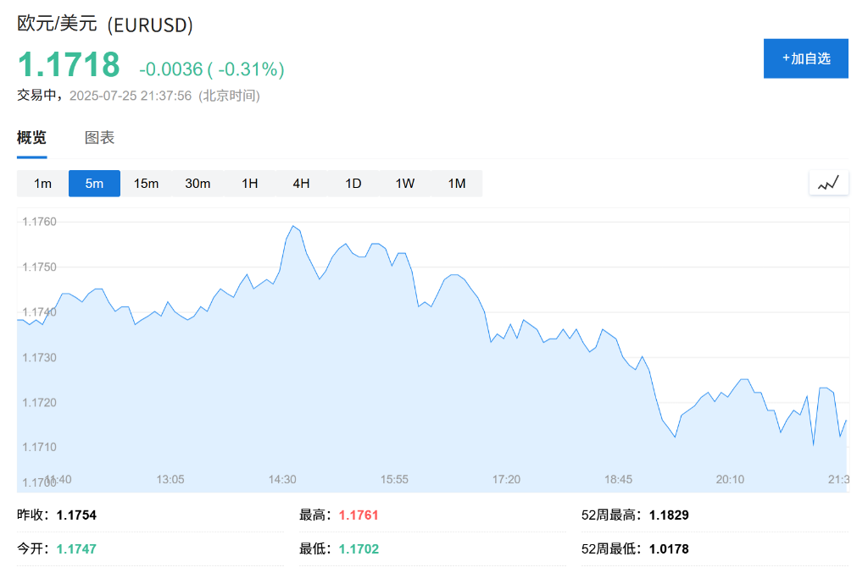
Task: Select the 30m timeframe
Action: (198, 183)
